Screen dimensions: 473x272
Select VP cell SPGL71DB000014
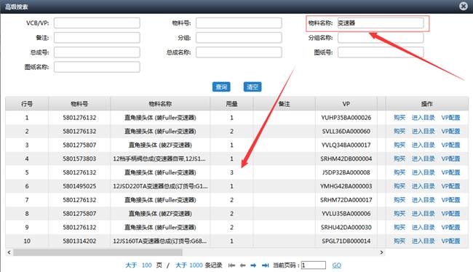[346, 241]
